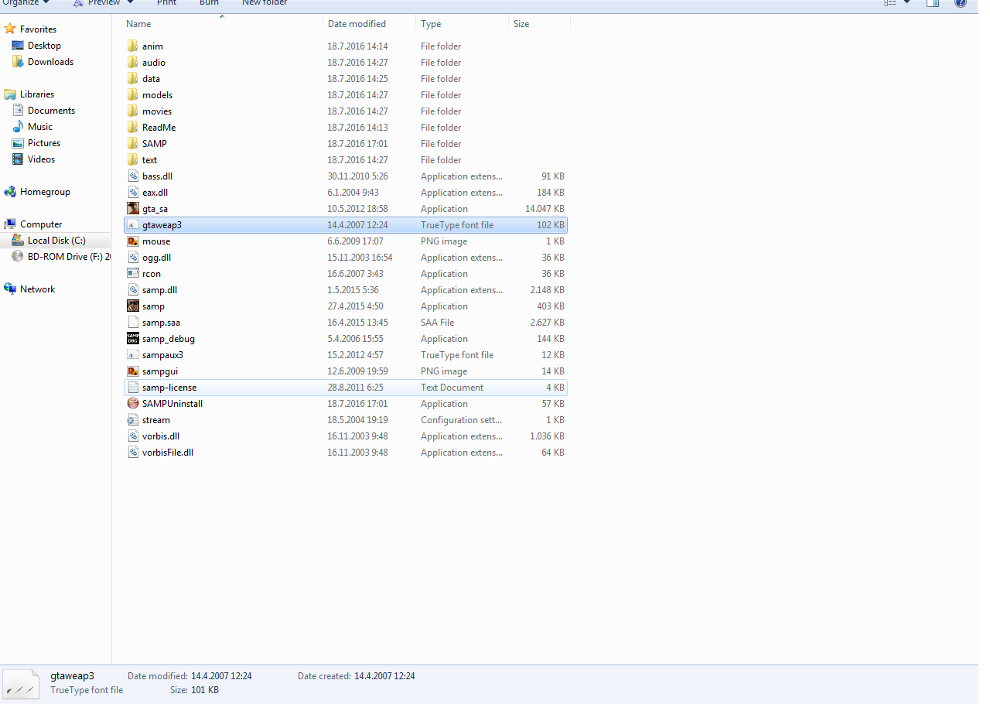Open Help with the question mark icon
This screenshot has height=704, width=990.
[960, 2]
